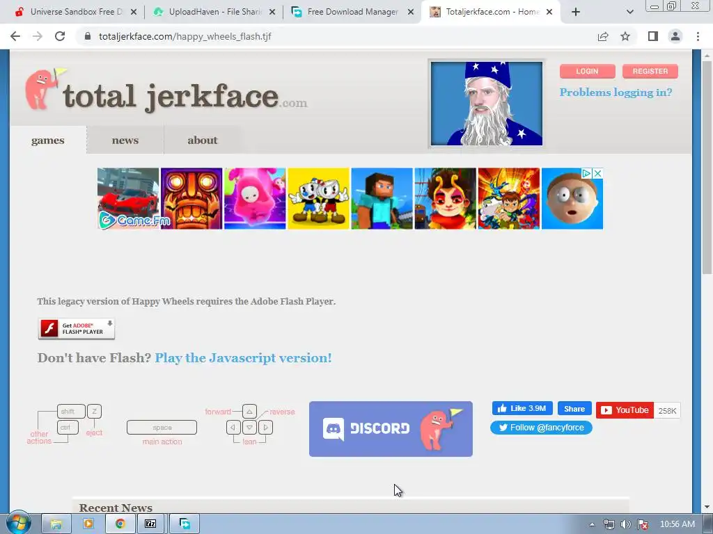Open the Morty face game thumbnail

tap(572, 200)
